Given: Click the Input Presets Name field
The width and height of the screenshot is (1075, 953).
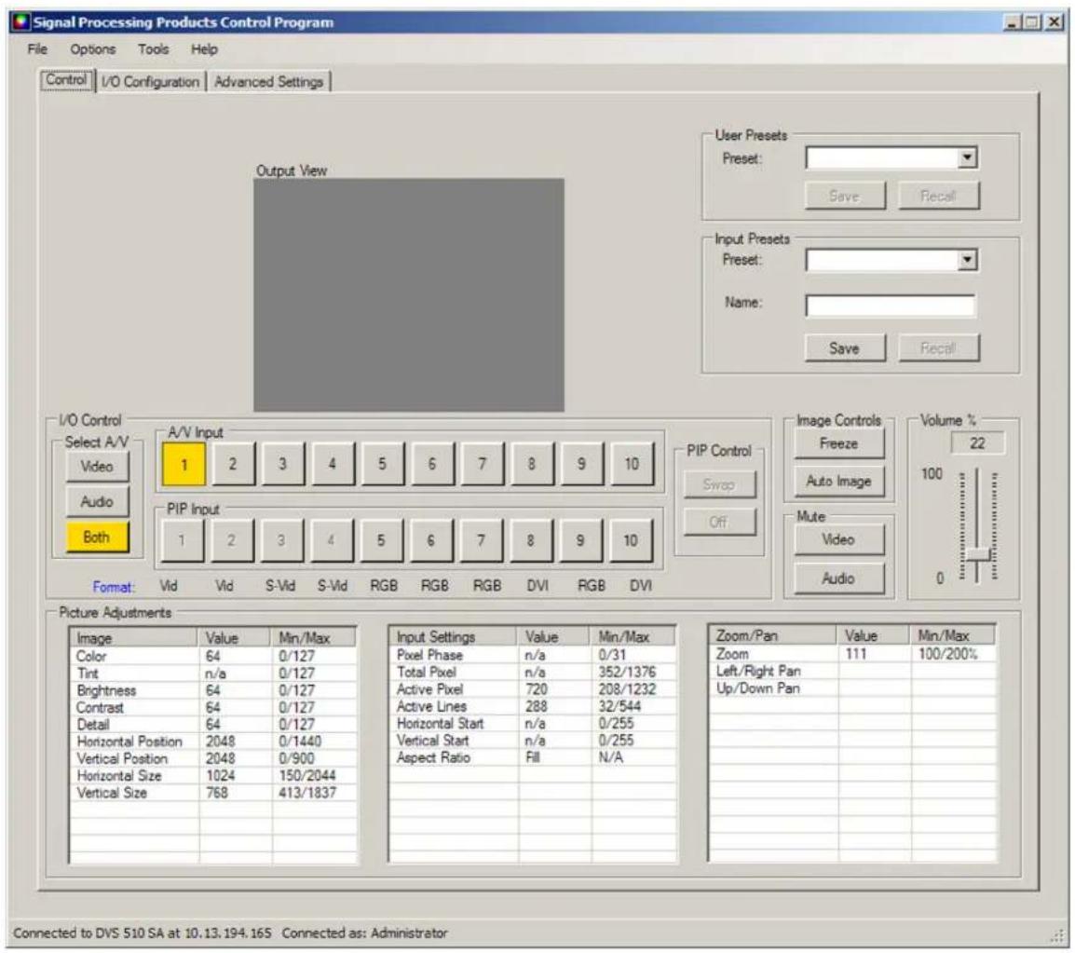Looking at the screenshot, I should pyautogui.click(x=890, y=306).
